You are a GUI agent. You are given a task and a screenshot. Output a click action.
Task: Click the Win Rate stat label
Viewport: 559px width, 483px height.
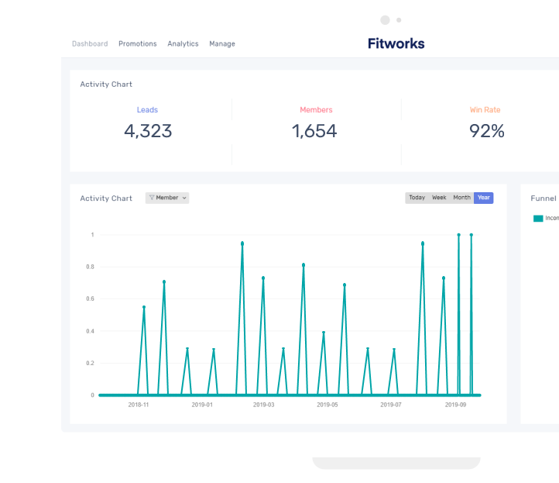tap(485, 110)
